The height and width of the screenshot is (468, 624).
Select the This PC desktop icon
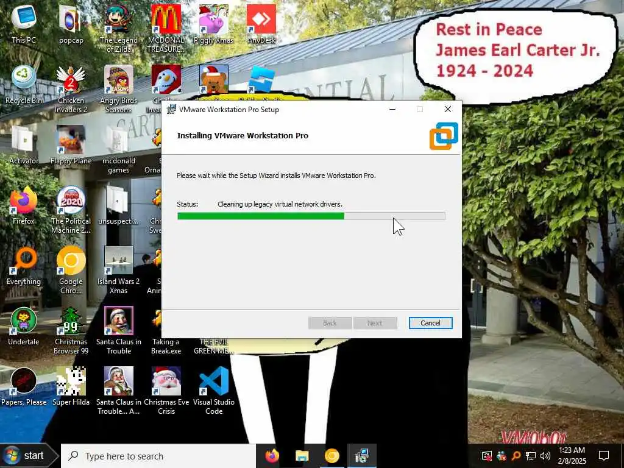click(x=24, y=24)
